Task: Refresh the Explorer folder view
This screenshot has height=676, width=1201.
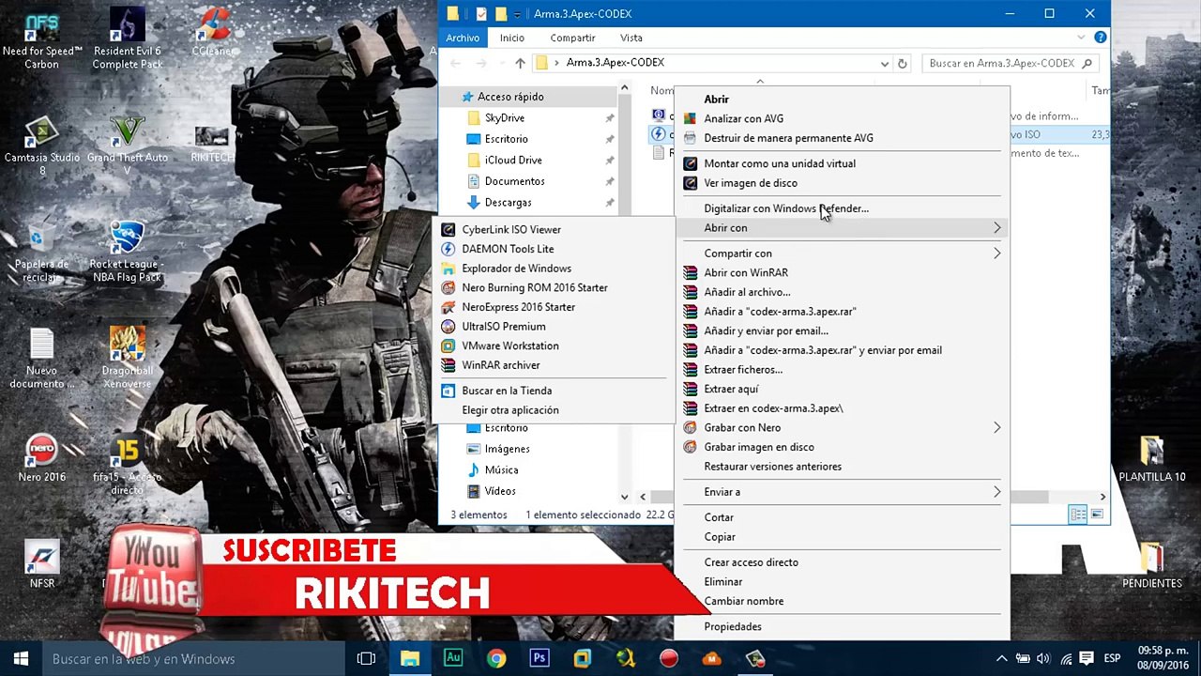Action: coord(903,63)
